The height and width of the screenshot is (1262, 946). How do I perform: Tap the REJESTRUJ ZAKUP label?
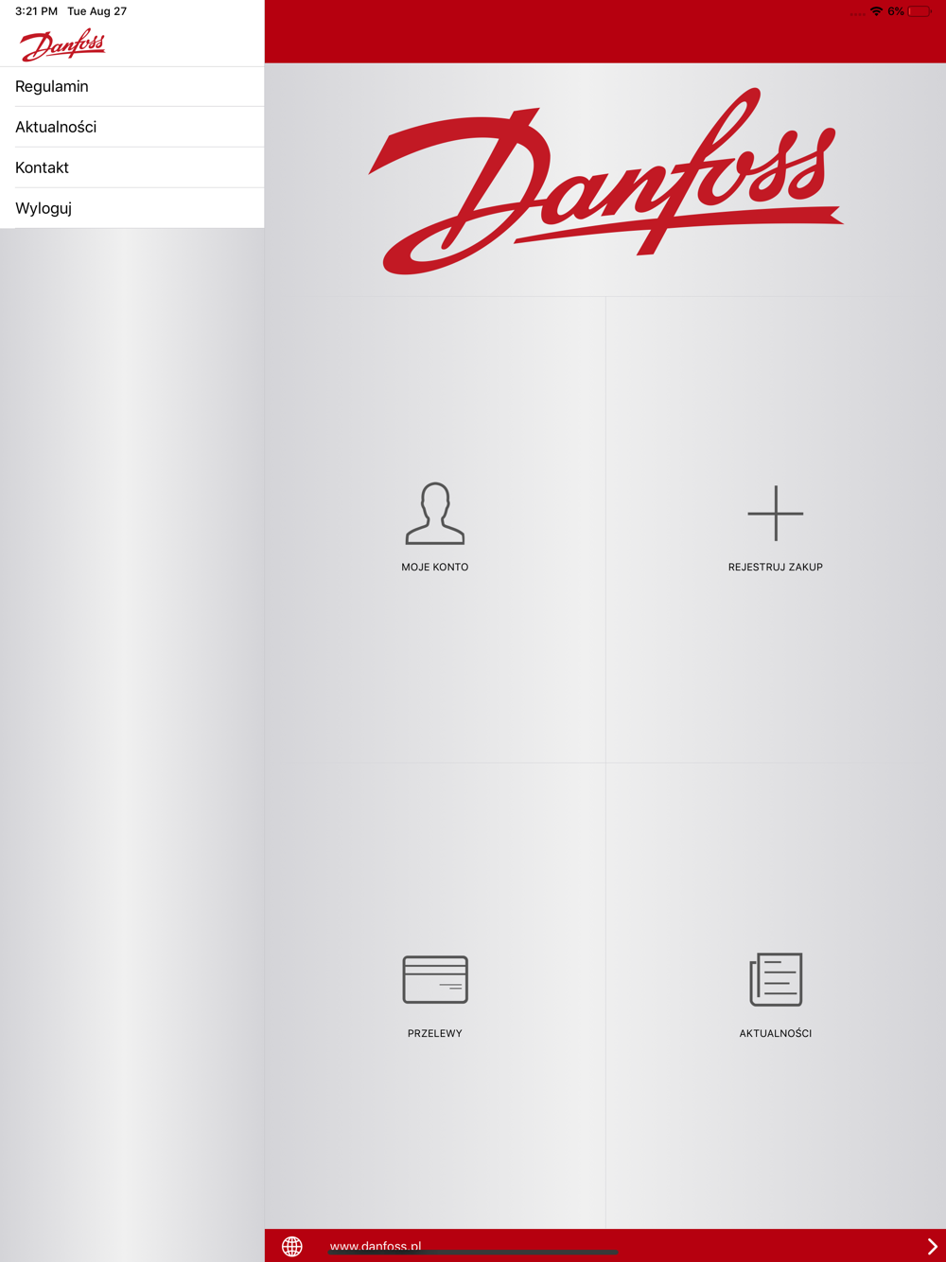pyautogui.click(x=776, y=567)
